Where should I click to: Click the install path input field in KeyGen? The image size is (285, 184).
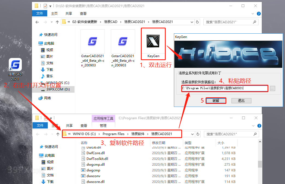(x=225, y=88)
